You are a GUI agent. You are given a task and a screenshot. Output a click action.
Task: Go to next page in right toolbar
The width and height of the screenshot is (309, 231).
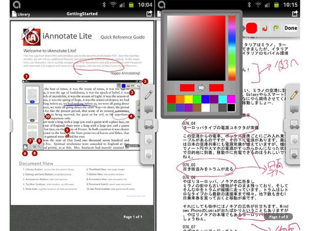click(x=294, y=154)
